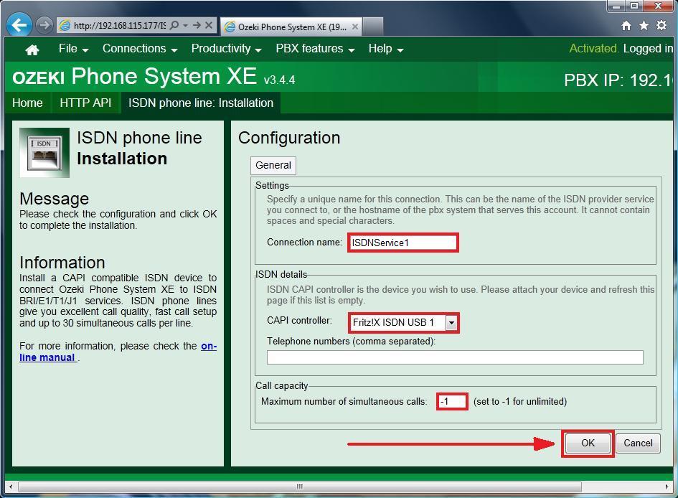The height and width of the screenshot is (498, 678).
Task: Click the OZEKI Phone System XE logo title
Action: tap(134, 77)
